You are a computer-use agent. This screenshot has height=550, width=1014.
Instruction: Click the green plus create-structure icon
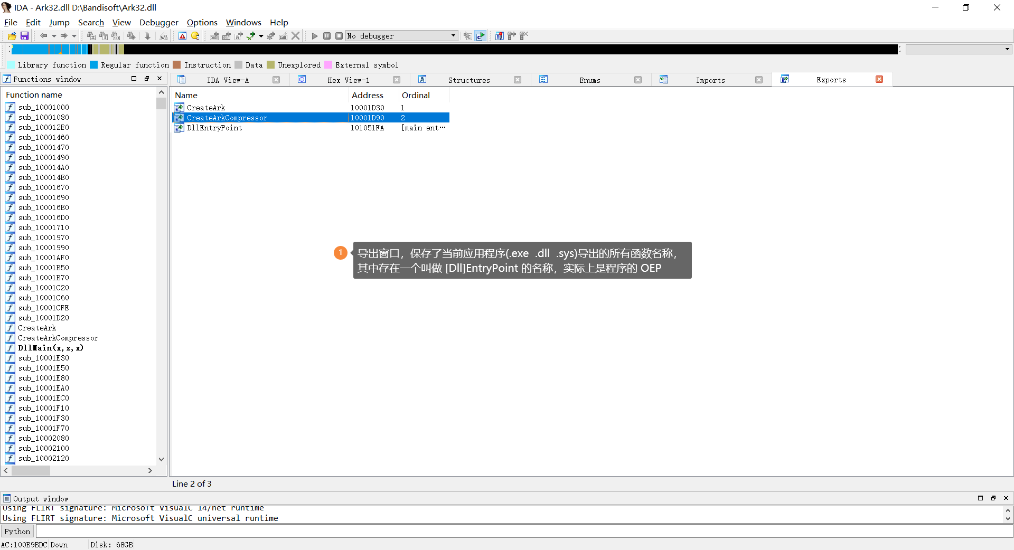point(251,36)
